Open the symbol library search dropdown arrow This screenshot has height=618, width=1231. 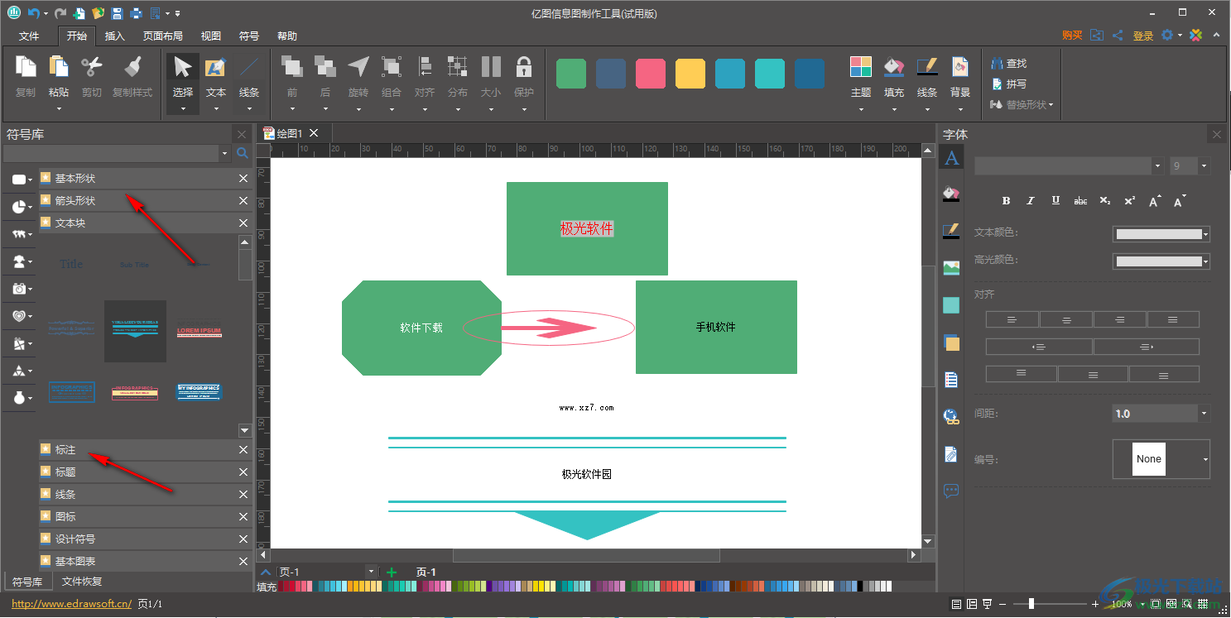pos(225,153)
